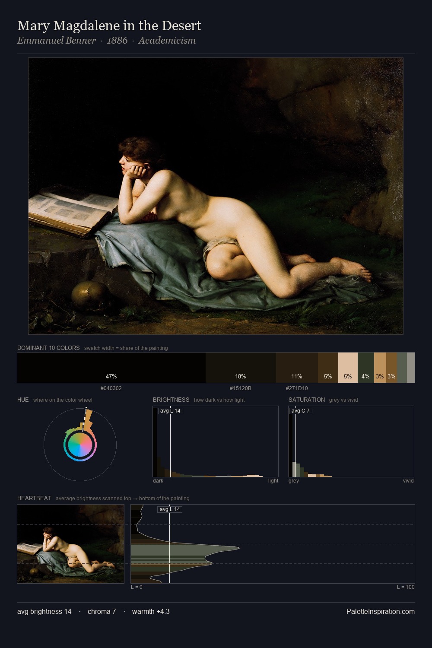This screenshot has width=432, height=648.
Task: Click the peak of the heartbeat brightness curve
Action: point(239,548)
